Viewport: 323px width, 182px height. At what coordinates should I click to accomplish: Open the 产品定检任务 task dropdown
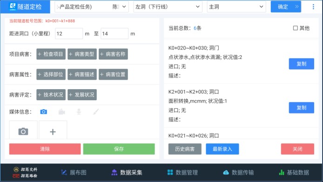[92, 7]
